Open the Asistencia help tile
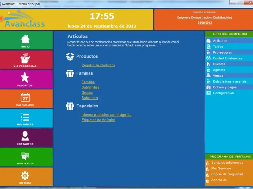The height and width of the screenshot is (189, 253). [26, 157]
